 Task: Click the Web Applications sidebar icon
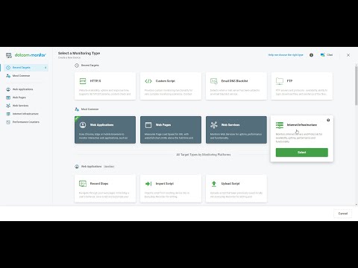pos(8,89)
